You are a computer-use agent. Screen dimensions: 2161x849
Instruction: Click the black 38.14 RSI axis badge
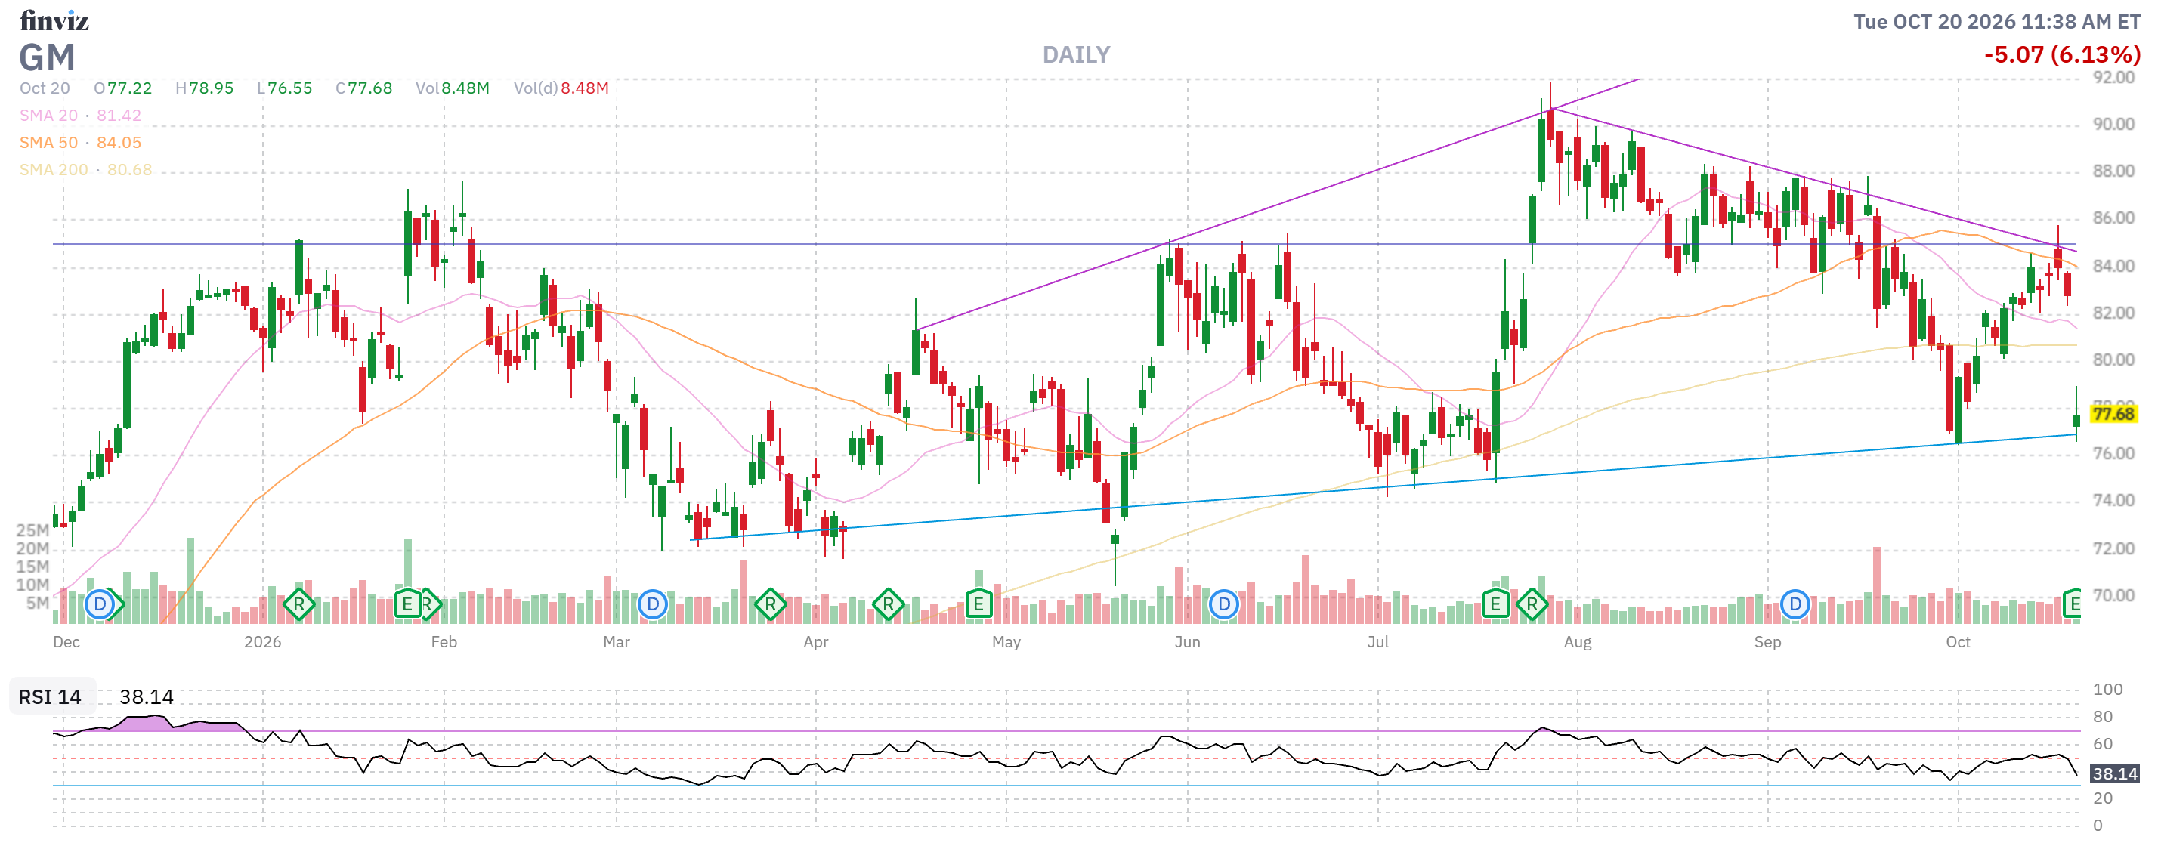[2113, 773]
